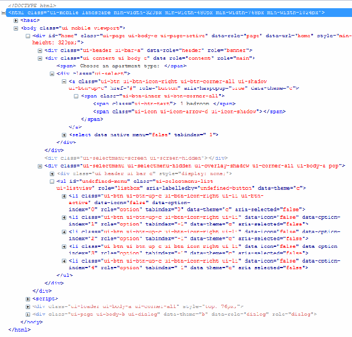Viewport: 352px width, 337px height.
Task: Select the div with style="display: none;"
Action: (145, 173)
